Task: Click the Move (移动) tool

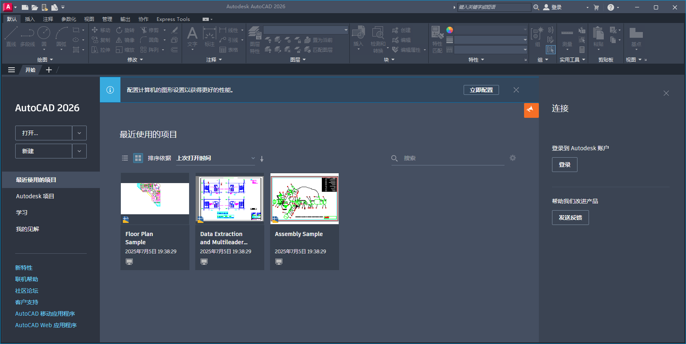Action: (x=101, y=30)
